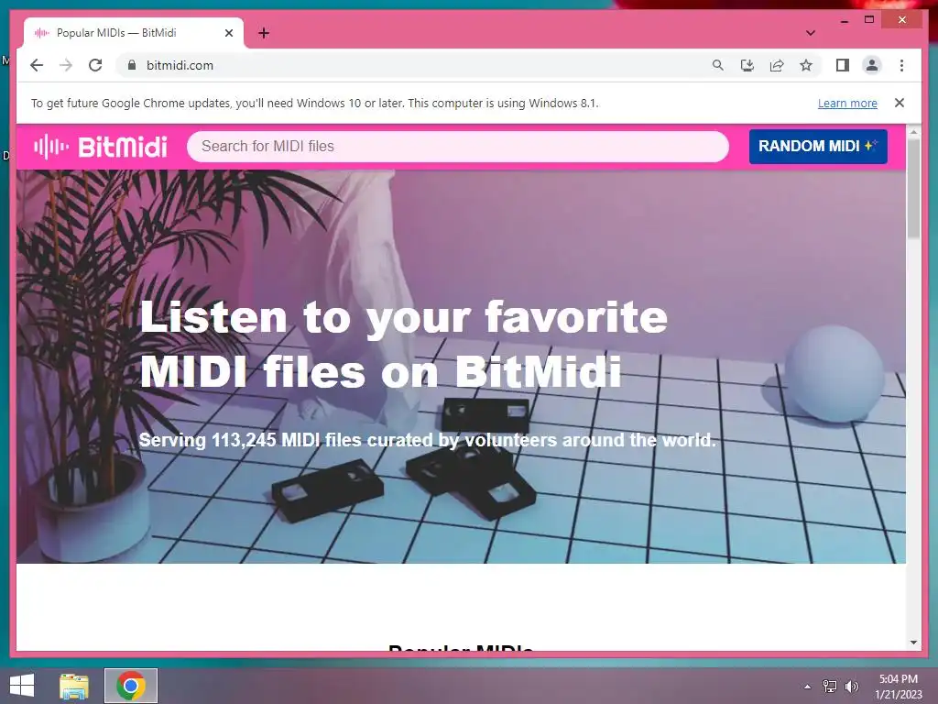Open the Chrome profile avatar
The image size is (938, 704).
pos(872,65)
